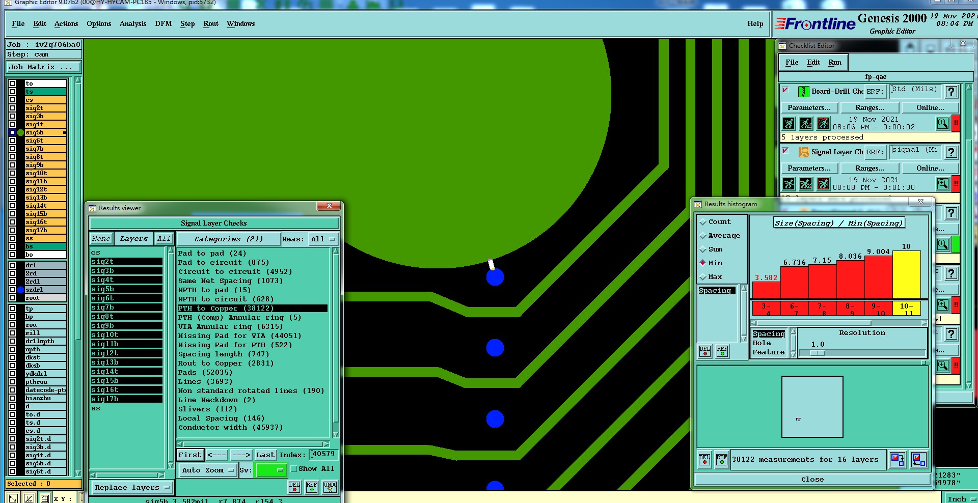Open Board-Drill ERF Std (Mils) field
The width and height of the screenshot is (978, 503).
(915, 91)
